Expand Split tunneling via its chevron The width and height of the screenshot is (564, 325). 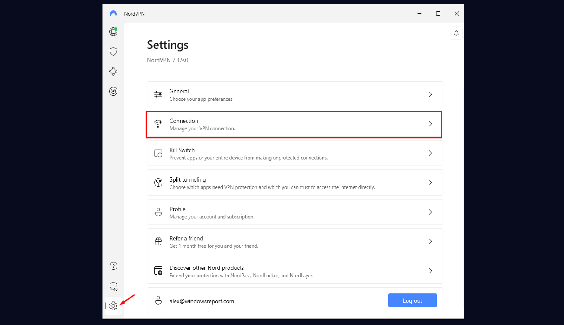(x=430, y=182)
